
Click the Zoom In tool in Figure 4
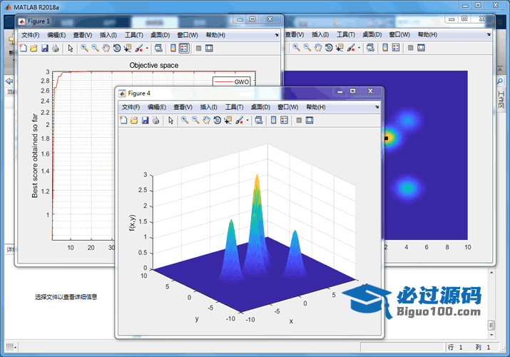(x=184, y=121)
